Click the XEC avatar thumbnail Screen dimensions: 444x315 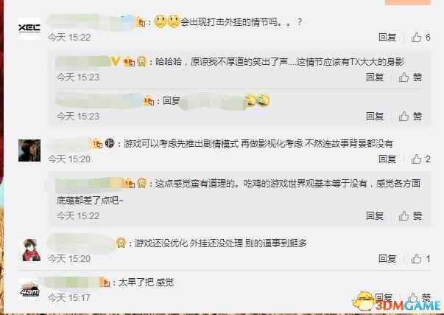click(x=29, y=28)
